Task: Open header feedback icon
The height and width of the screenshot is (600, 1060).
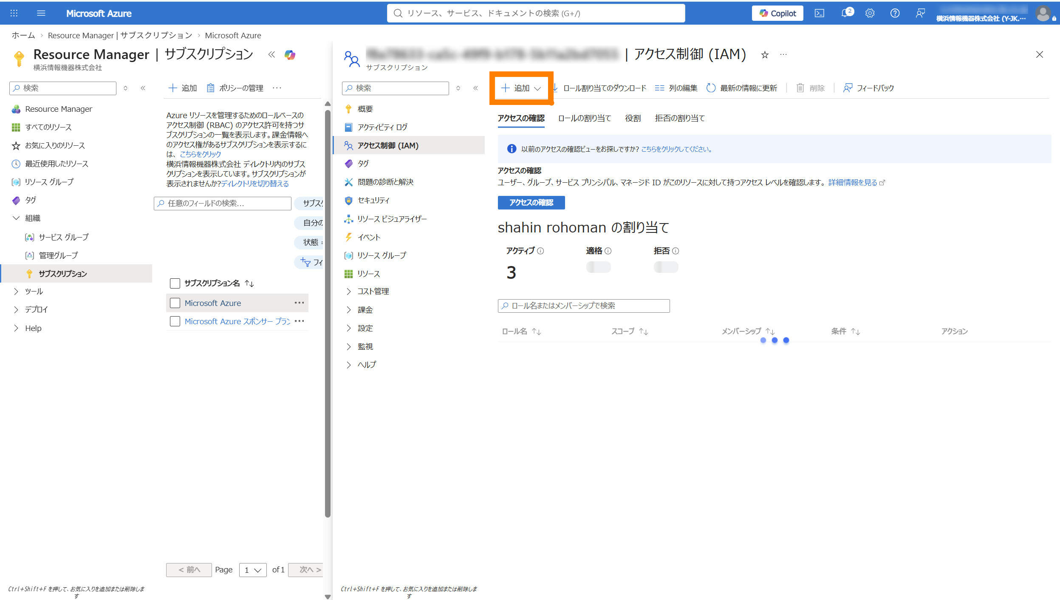Action: pyautogui.click(x=920, y=13)
